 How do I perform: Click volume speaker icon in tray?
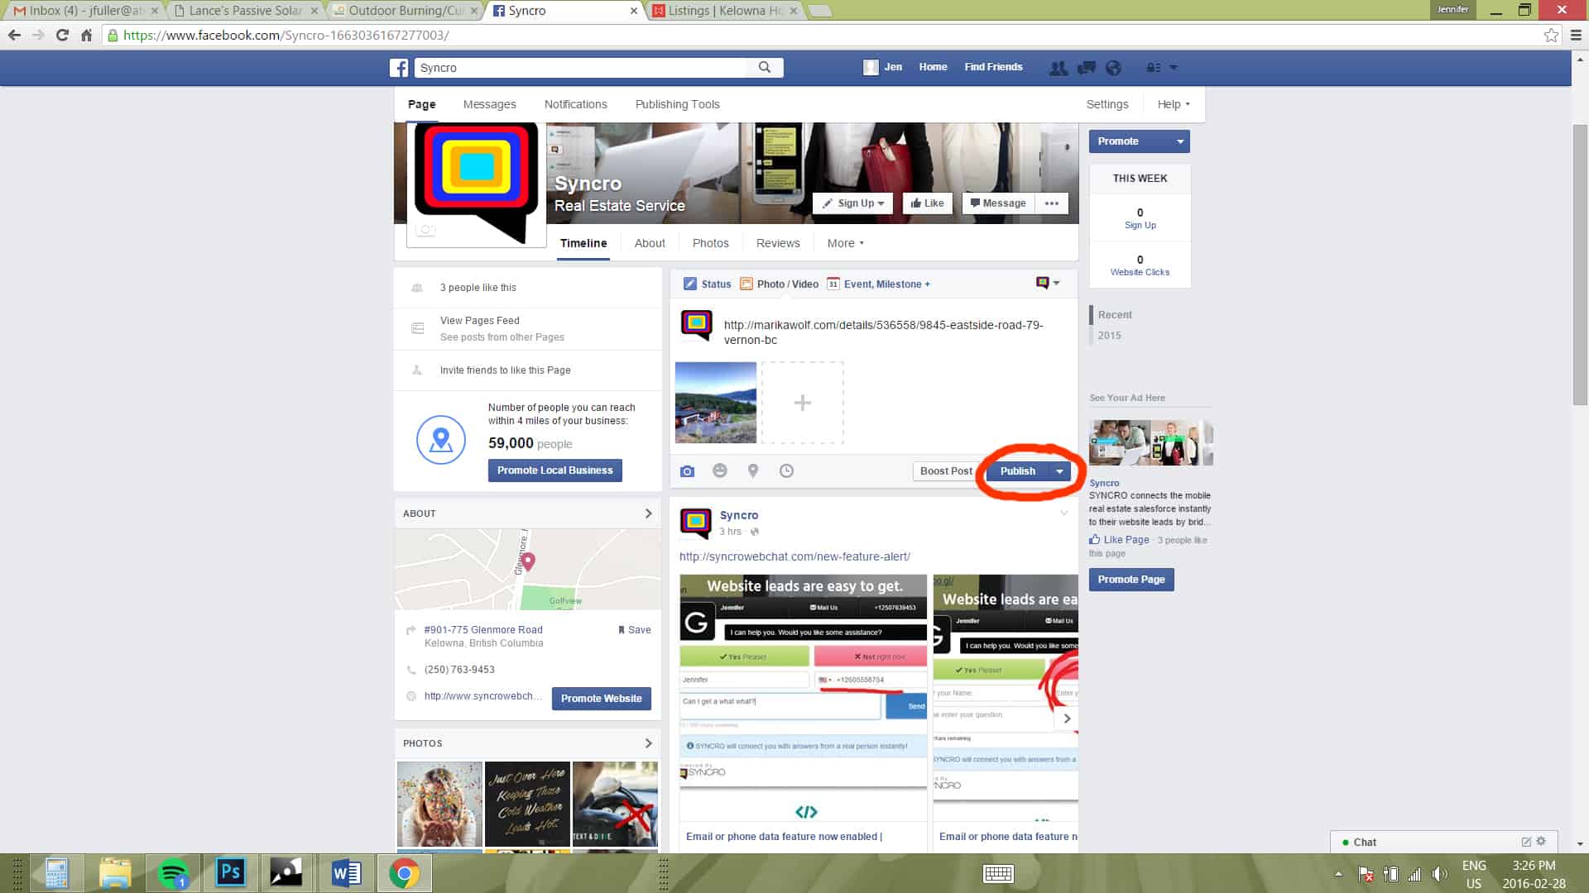click(x=1440, y=874)
